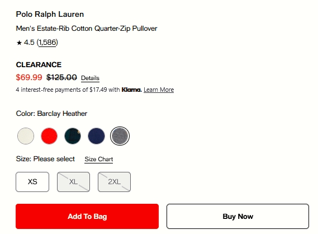Screen dimensions: 318x234
Task: Select the cream white color swatch
Action: click(x=26, y=136)
